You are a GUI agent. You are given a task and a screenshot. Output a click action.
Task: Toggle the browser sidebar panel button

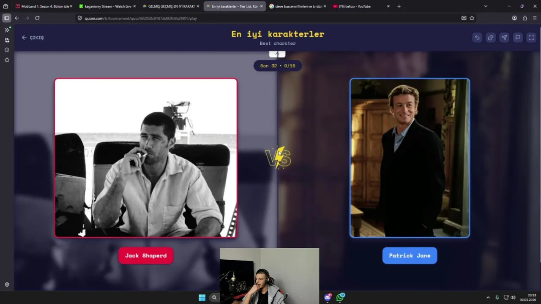(6, 18)
